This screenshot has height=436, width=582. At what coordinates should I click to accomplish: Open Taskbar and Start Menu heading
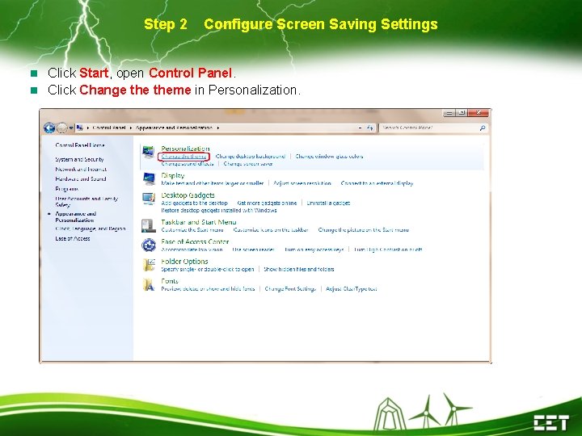pyautogui.click(x=199, y=222)
